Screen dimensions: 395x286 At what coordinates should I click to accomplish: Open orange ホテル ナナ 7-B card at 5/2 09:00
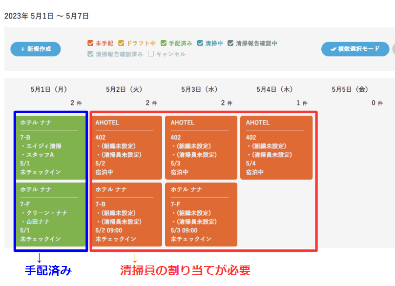[x=126, y=215]
